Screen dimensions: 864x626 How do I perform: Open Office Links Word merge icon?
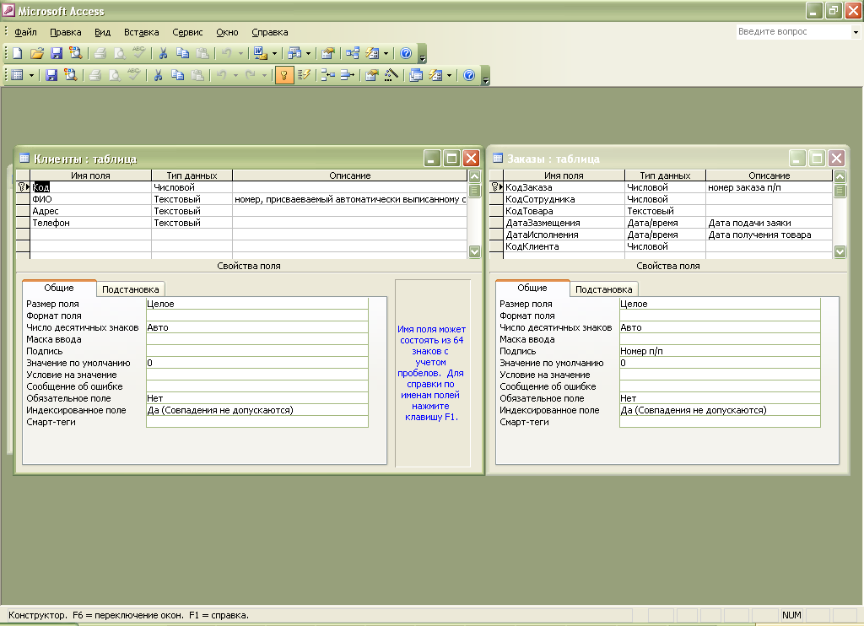[260, 53]
